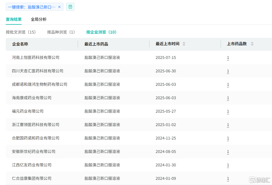Click company name 四川天杏汇医药科技有限公司
Viewport: 272px width, 185px height.
[x=38, y=71]
